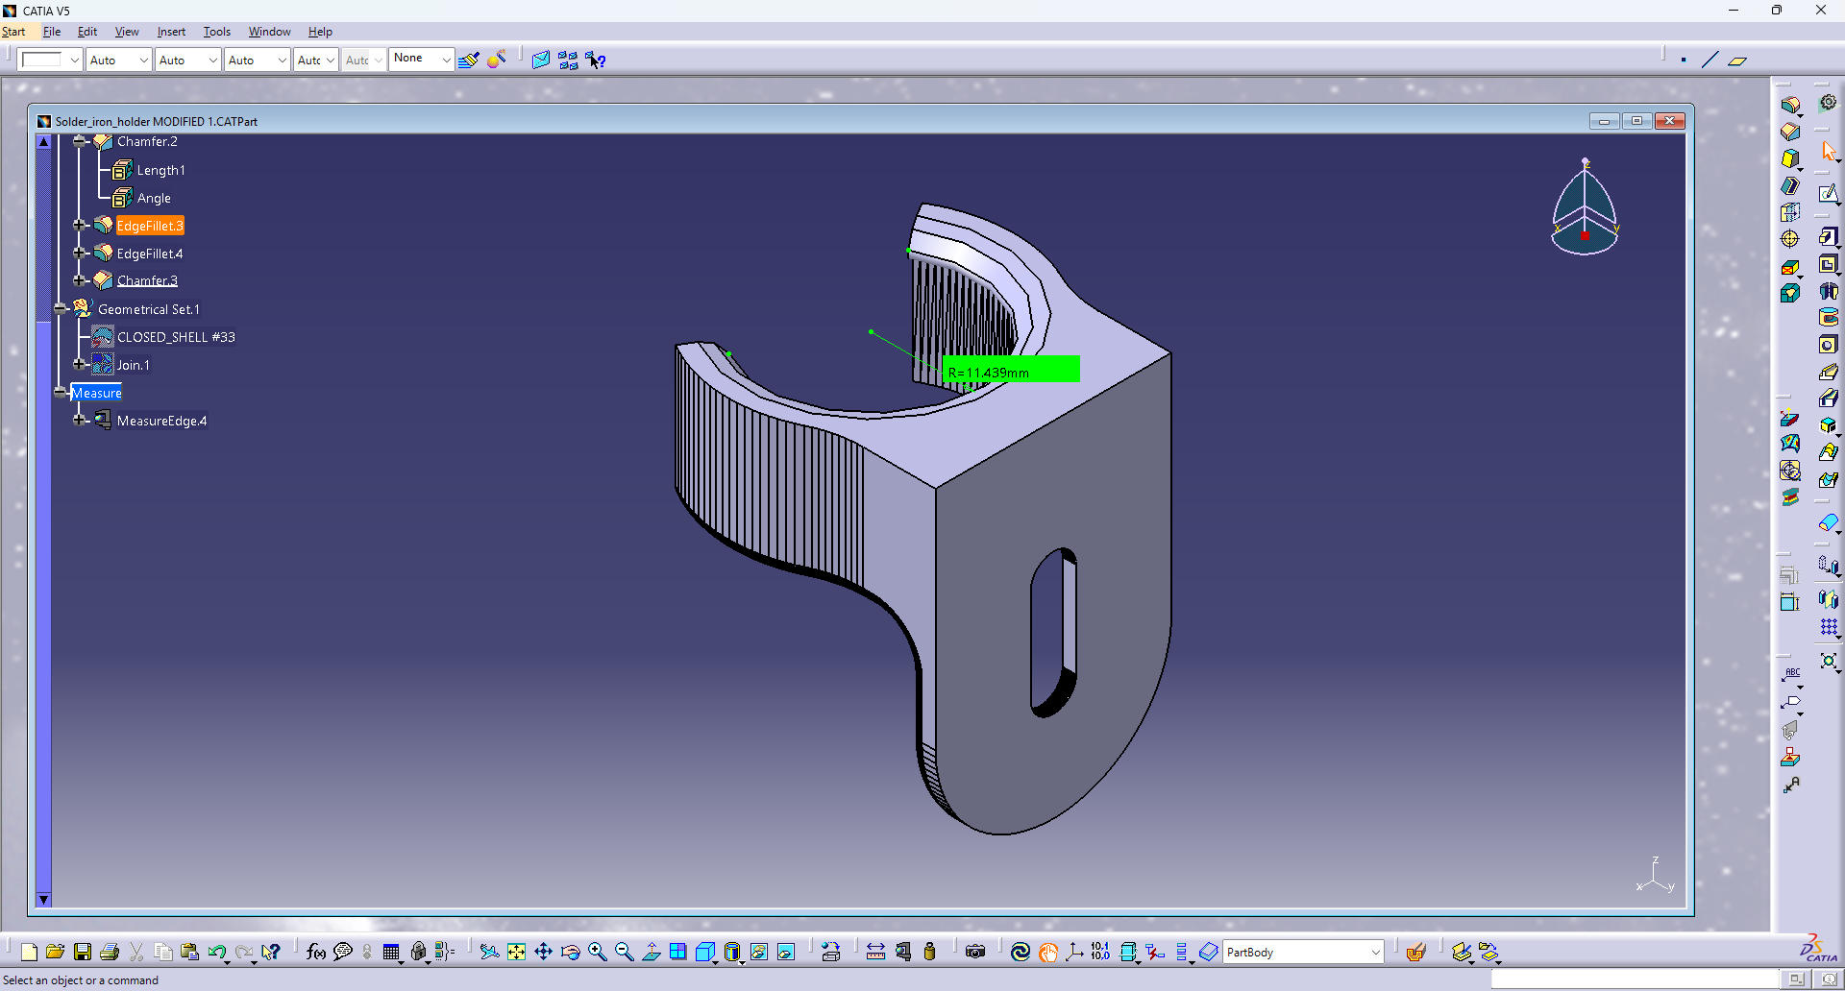The width and height of the screenshot is (1845, 991).
Task: Save the part using the Save icon
Action: coord(83,952)
